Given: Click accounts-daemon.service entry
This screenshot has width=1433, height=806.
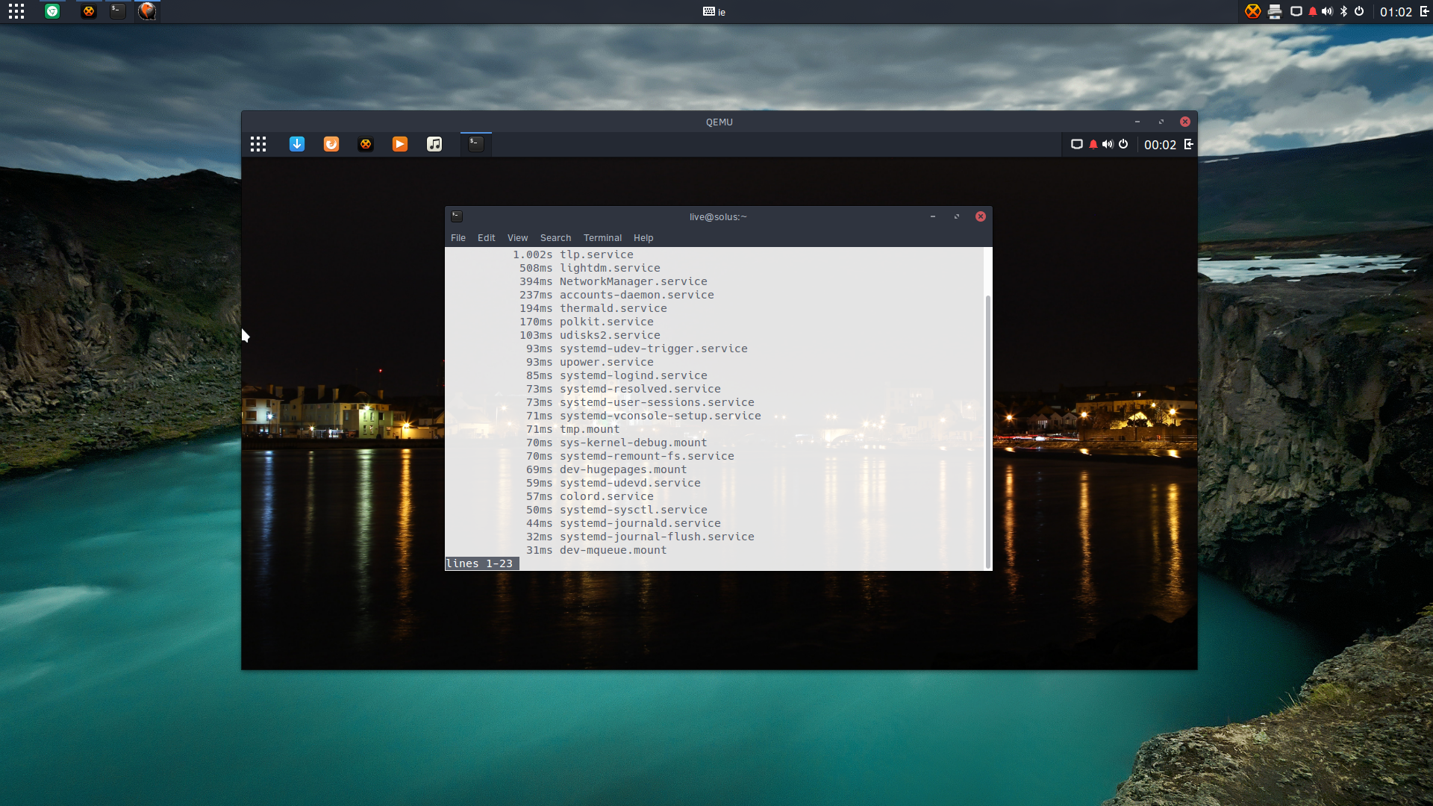Looking at the screenshot, I should pos(616,295).
